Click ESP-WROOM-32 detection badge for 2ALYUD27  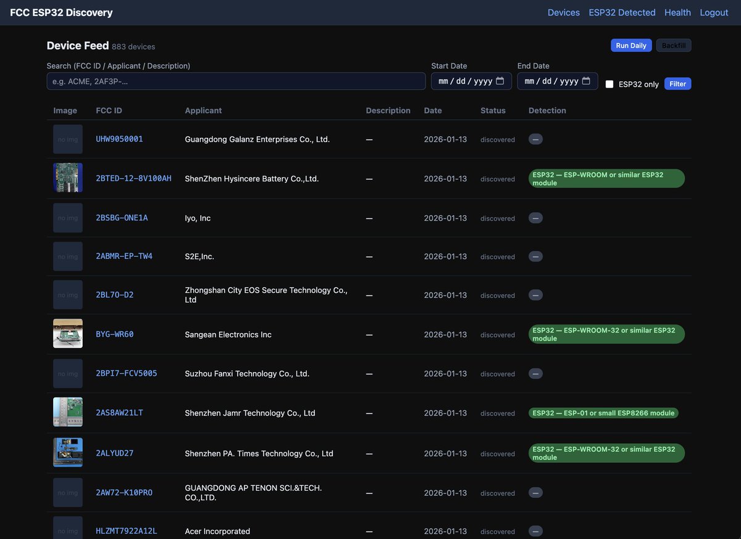coord(606,453)
